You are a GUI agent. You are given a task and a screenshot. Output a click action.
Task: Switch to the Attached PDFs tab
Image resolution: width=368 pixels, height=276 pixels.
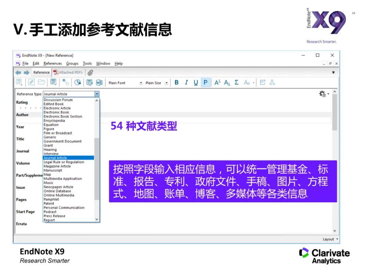click(68, 72)
